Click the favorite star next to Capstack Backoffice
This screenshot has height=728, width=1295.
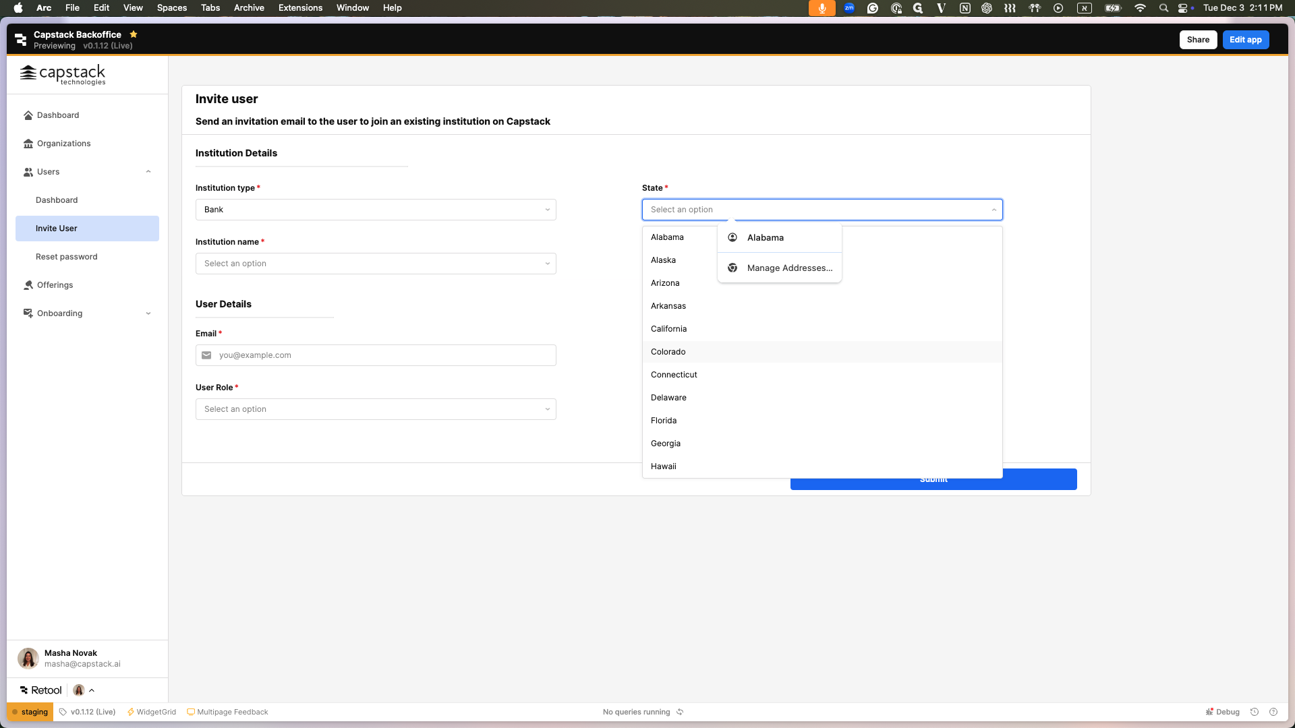click(x=134, y=34)
